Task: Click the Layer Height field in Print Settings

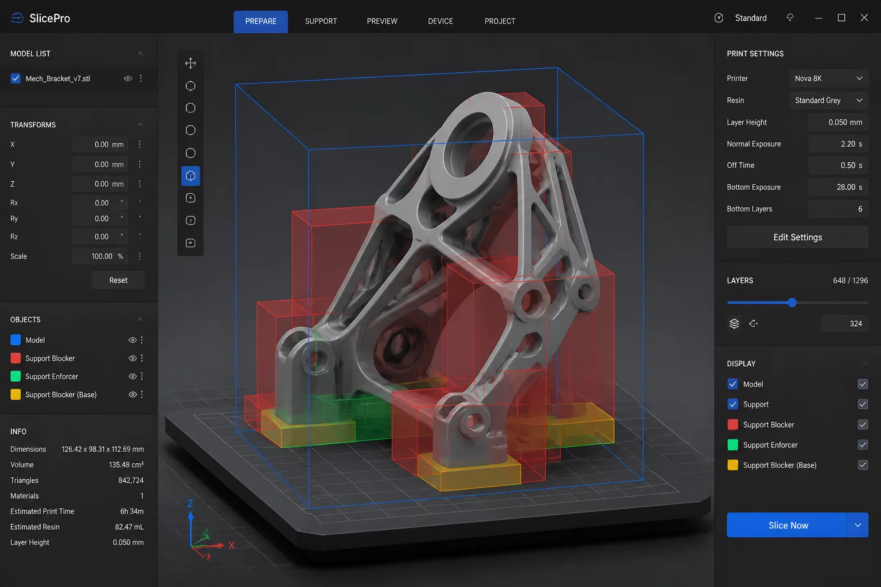Action: [838, 122]
